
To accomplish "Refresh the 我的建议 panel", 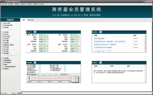I will point(101,63).
